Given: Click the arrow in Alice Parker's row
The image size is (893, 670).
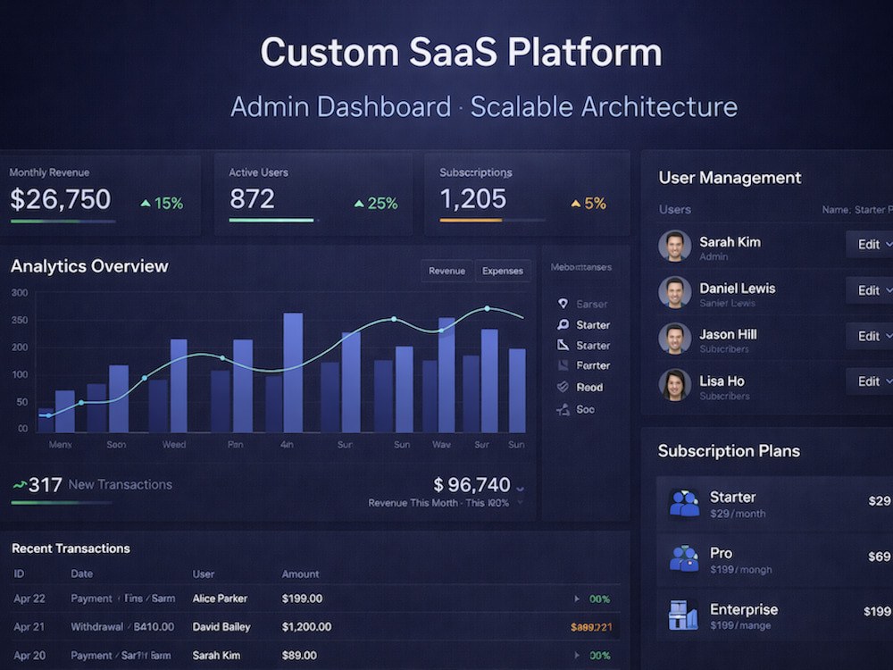Looking at the screenshot, I should (577, 599).
